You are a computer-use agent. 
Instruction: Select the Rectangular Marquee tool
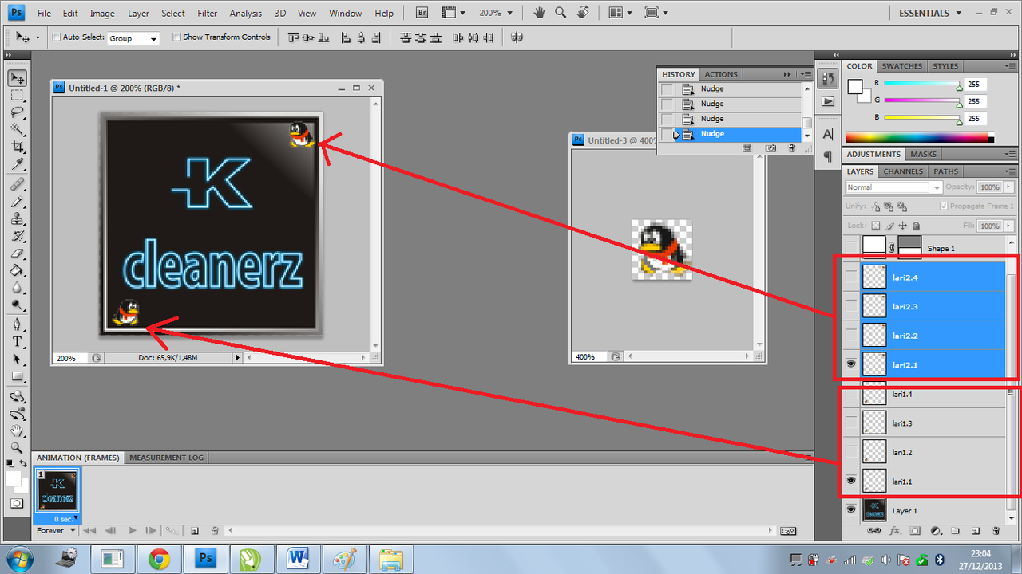(x=18, y=96)
